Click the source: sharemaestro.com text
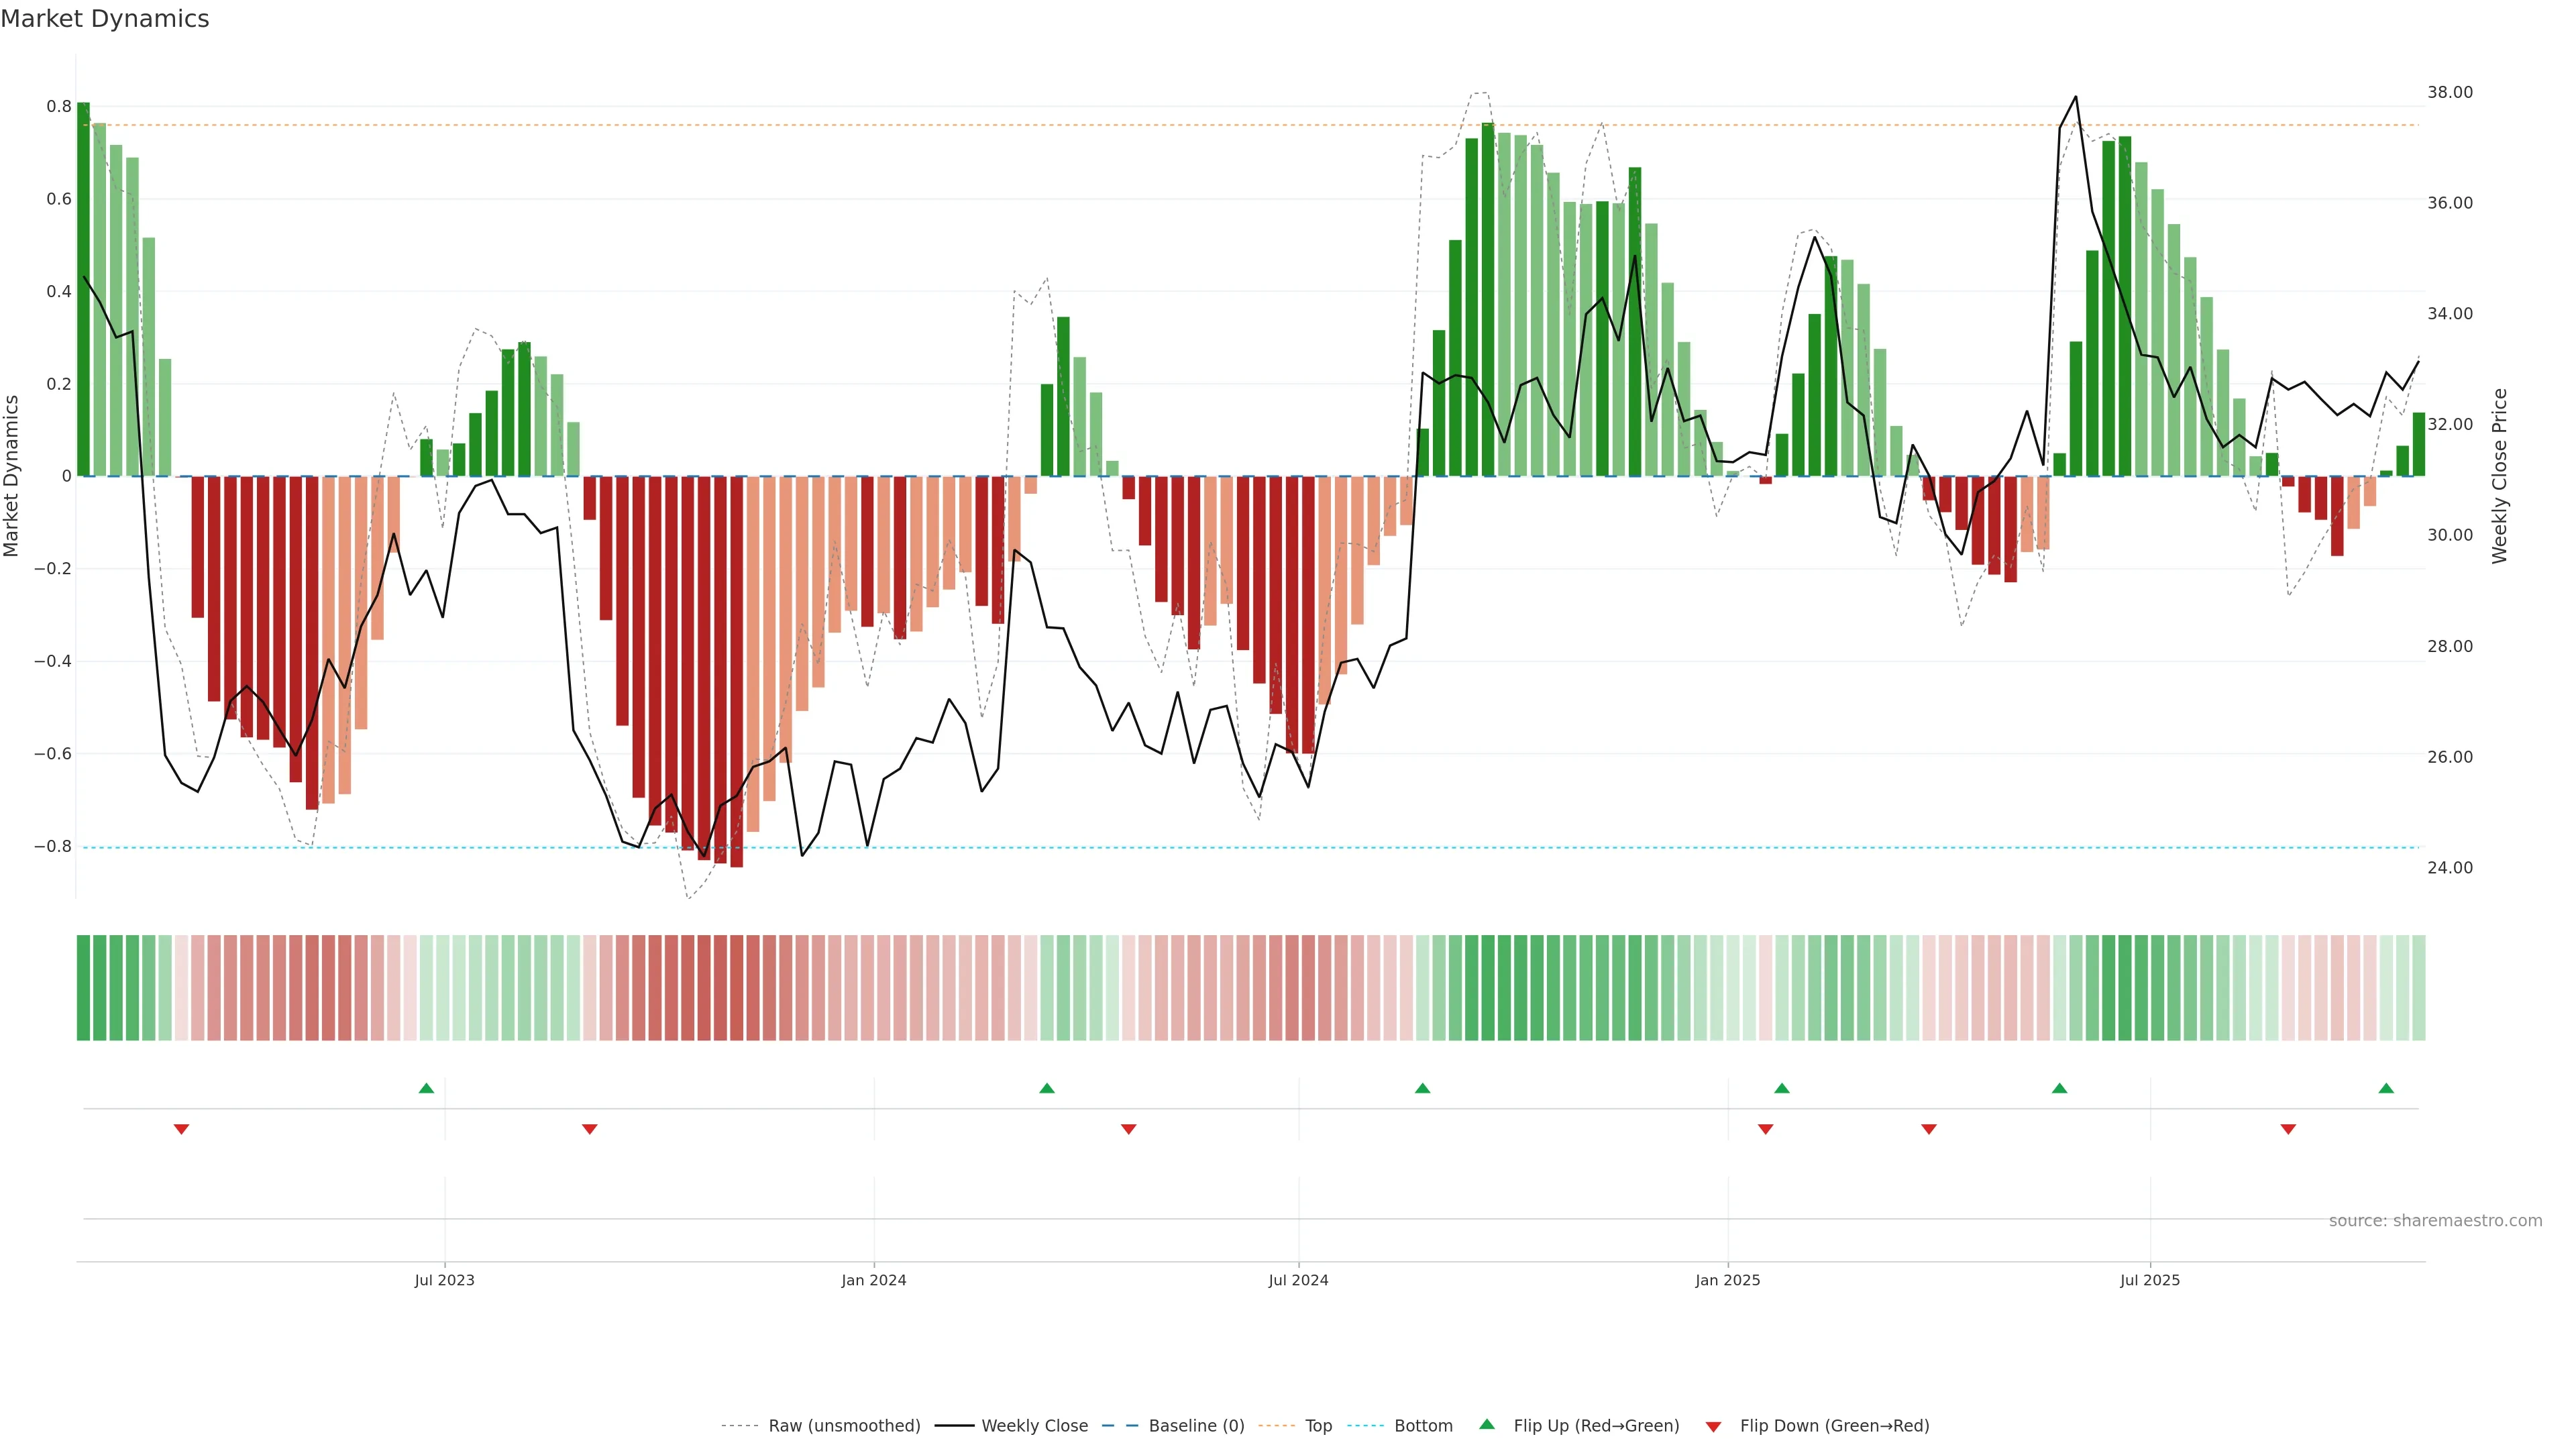This screenshot has height=1449, width=2576. 2435,1220
